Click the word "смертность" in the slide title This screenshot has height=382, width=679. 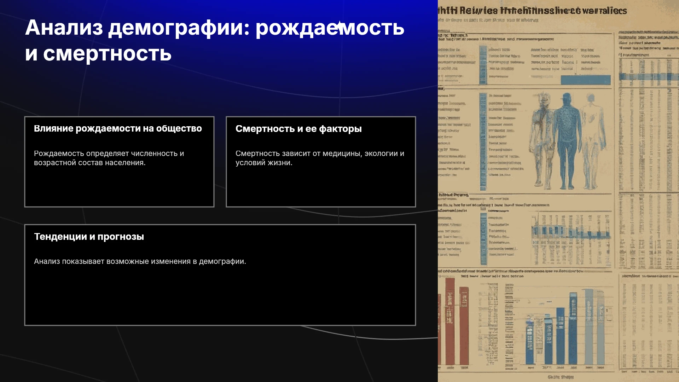click(x=108, y=53)
